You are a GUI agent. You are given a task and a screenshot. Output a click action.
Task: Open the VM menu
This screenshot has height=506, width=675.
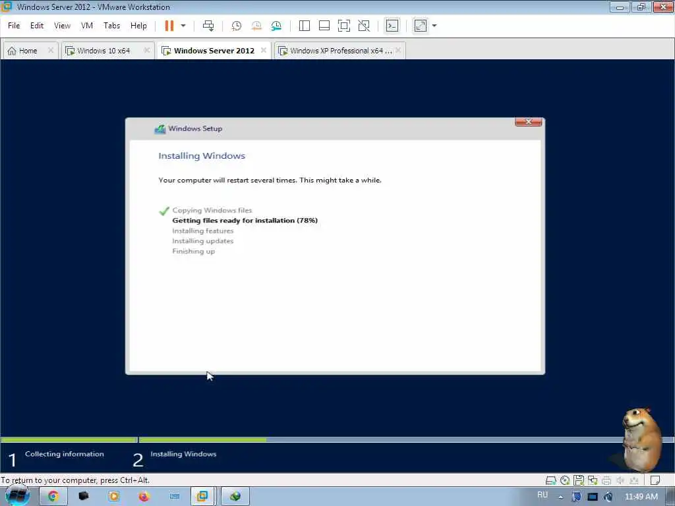click(x=87, y=26)
